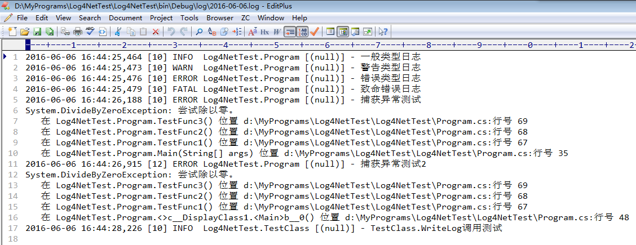Click the line ending with 捕获异常测试2
This screenshot has width=636, height=245.
pyautogui.click(x=225, y=164)
